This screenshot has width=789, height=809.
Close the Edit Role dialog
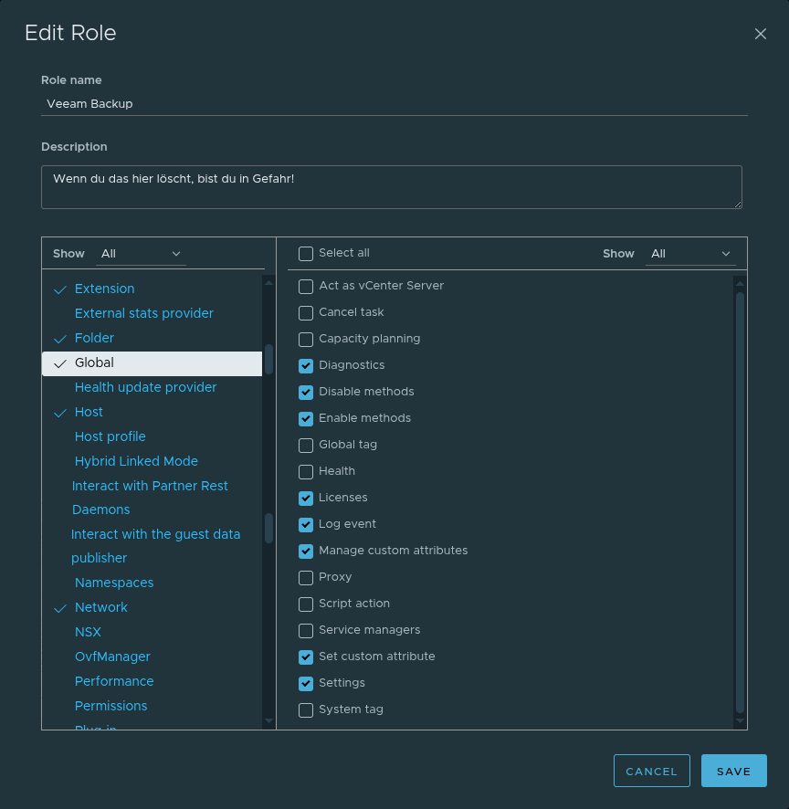click(x=760, y=34)
